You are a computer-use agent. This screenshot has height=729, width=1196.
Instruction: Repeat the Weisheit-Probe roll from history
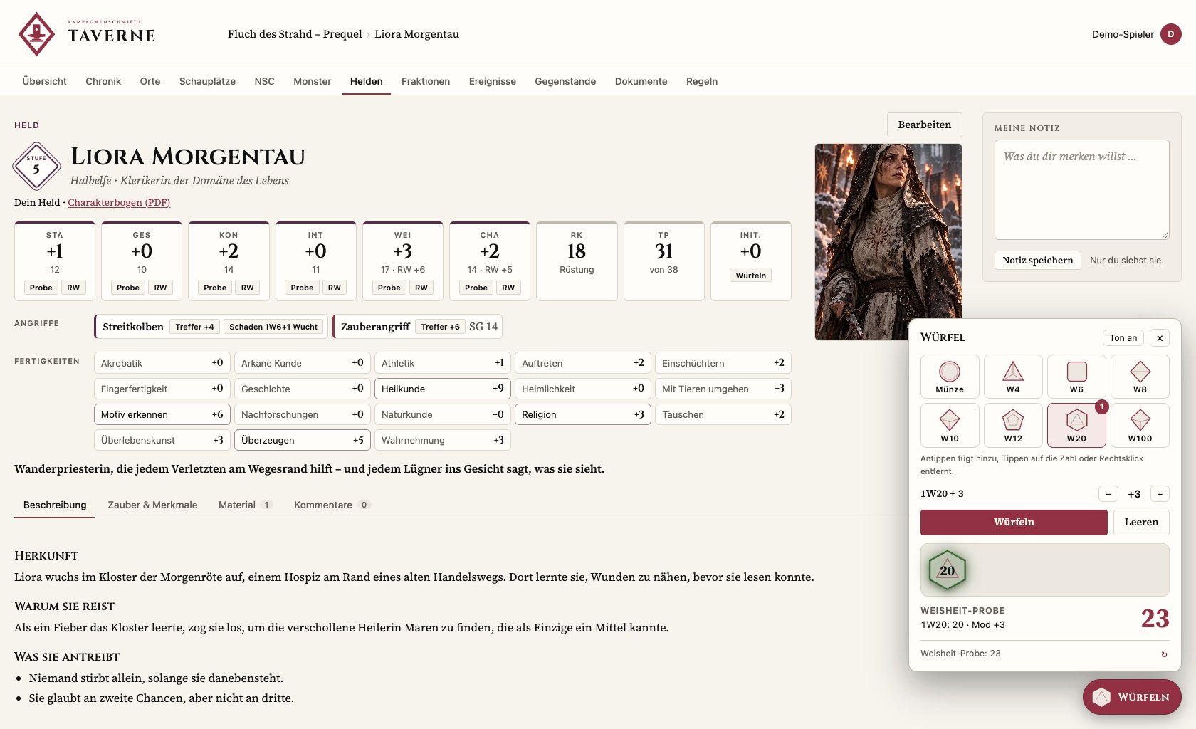(1164, 654)
